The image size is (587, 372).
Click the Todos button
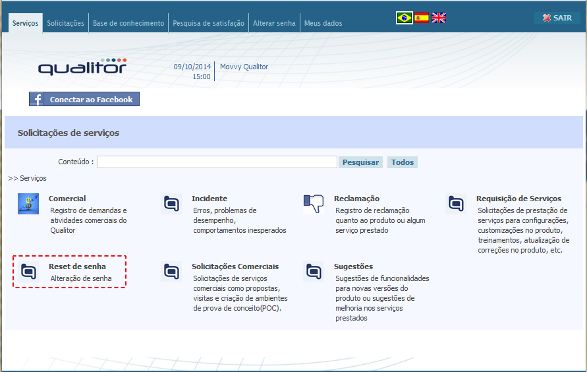[403, 162]
